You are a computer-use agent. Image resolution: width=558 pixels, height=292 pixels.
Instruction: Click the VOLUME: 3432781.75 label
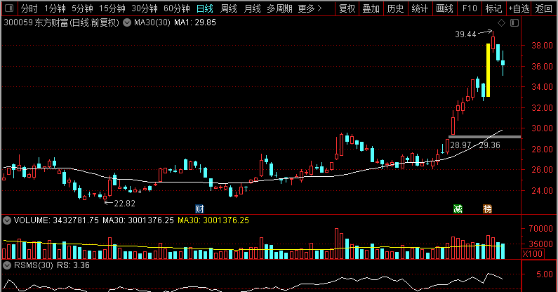pos(56,220)
